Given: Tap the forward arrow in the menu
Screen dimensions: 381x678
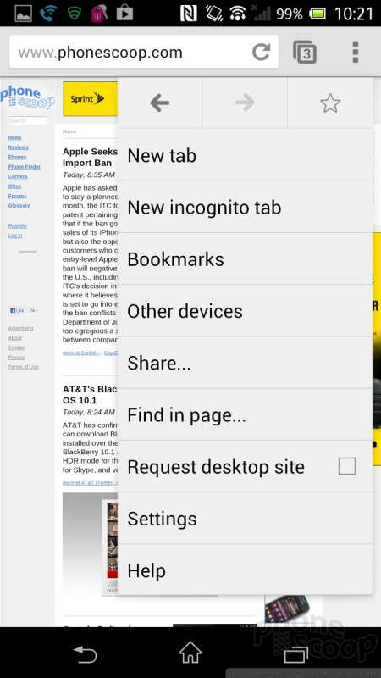Looking at the screenshot, I should click(245, 103).
